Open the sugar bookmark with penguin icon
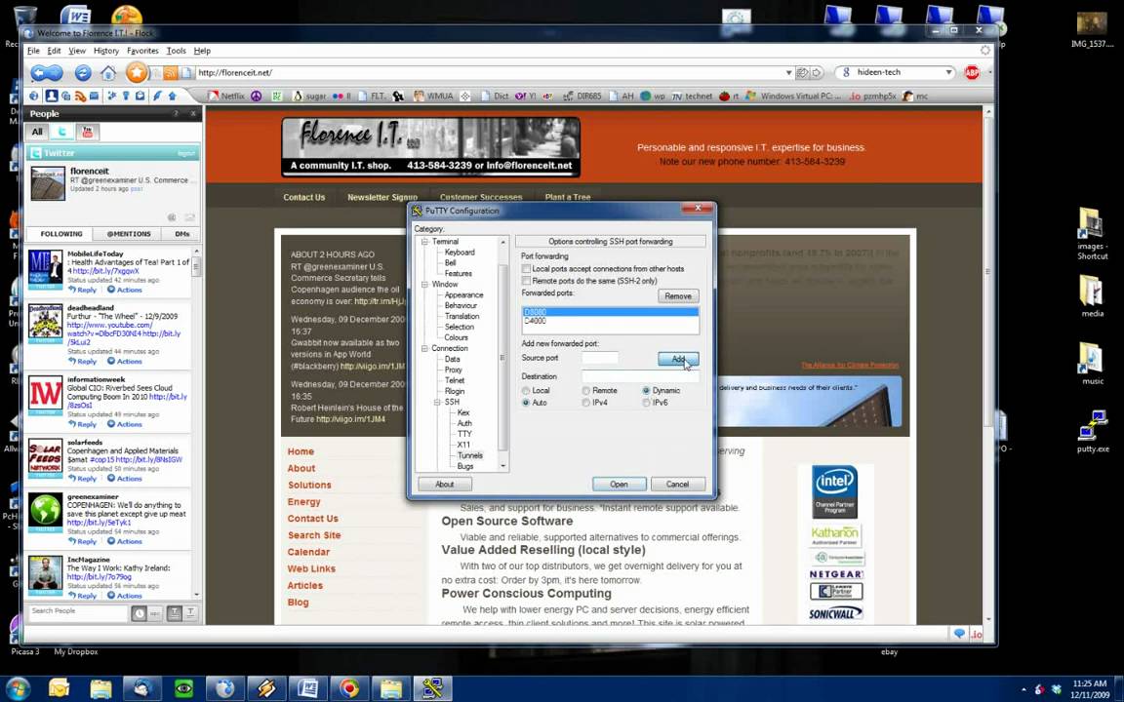 click(x=309, y=96)
